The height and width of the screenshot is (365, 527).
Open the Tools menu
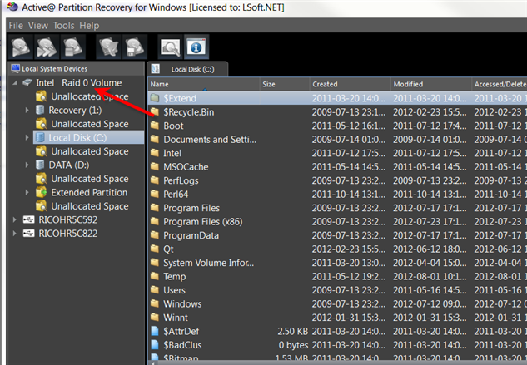(x=63, y=26)
